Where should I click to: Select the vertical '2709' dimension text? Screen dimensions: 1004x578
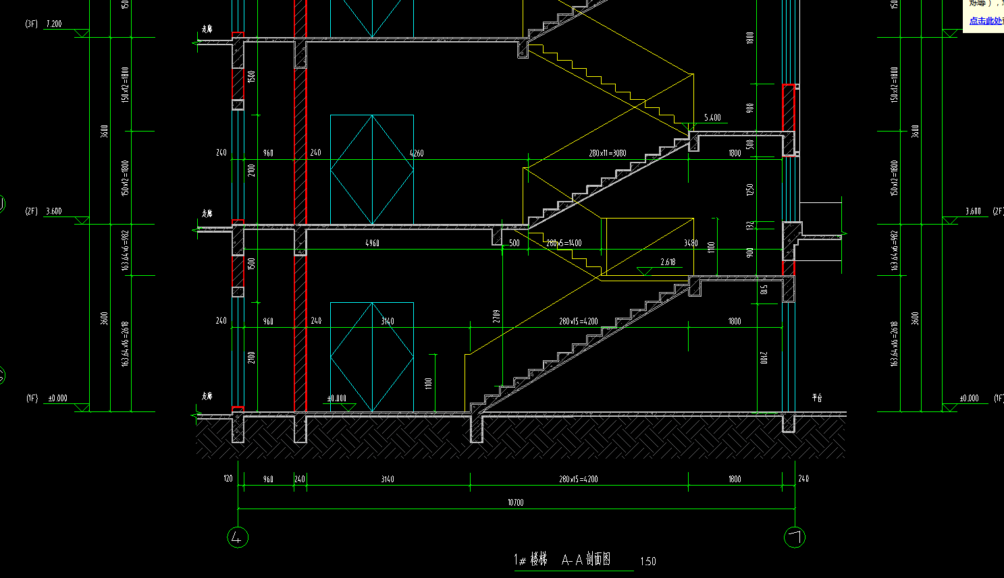tap(496, 316)
